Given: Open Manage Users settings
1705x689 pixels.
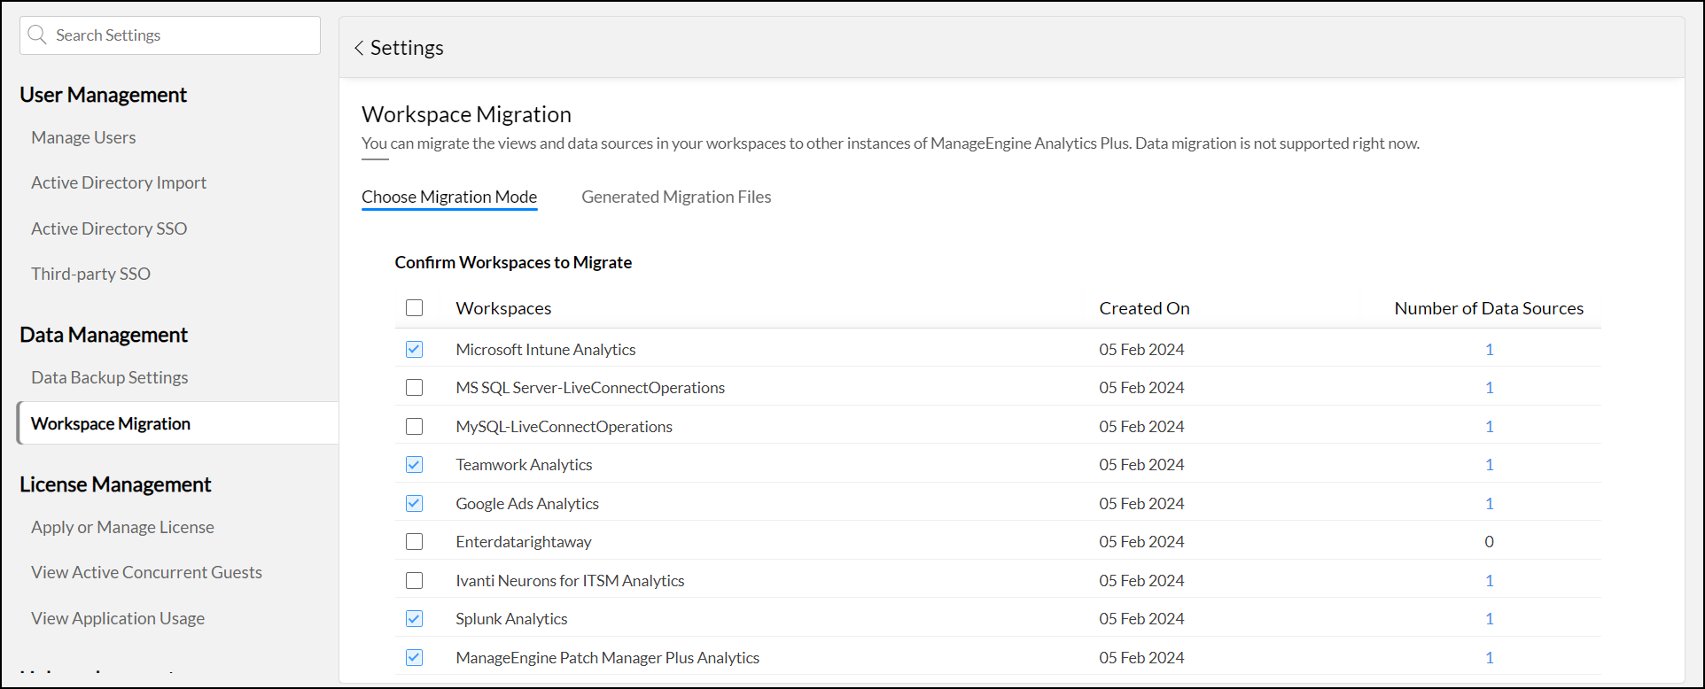Looking at the screenshot, I should pos(83,137).
